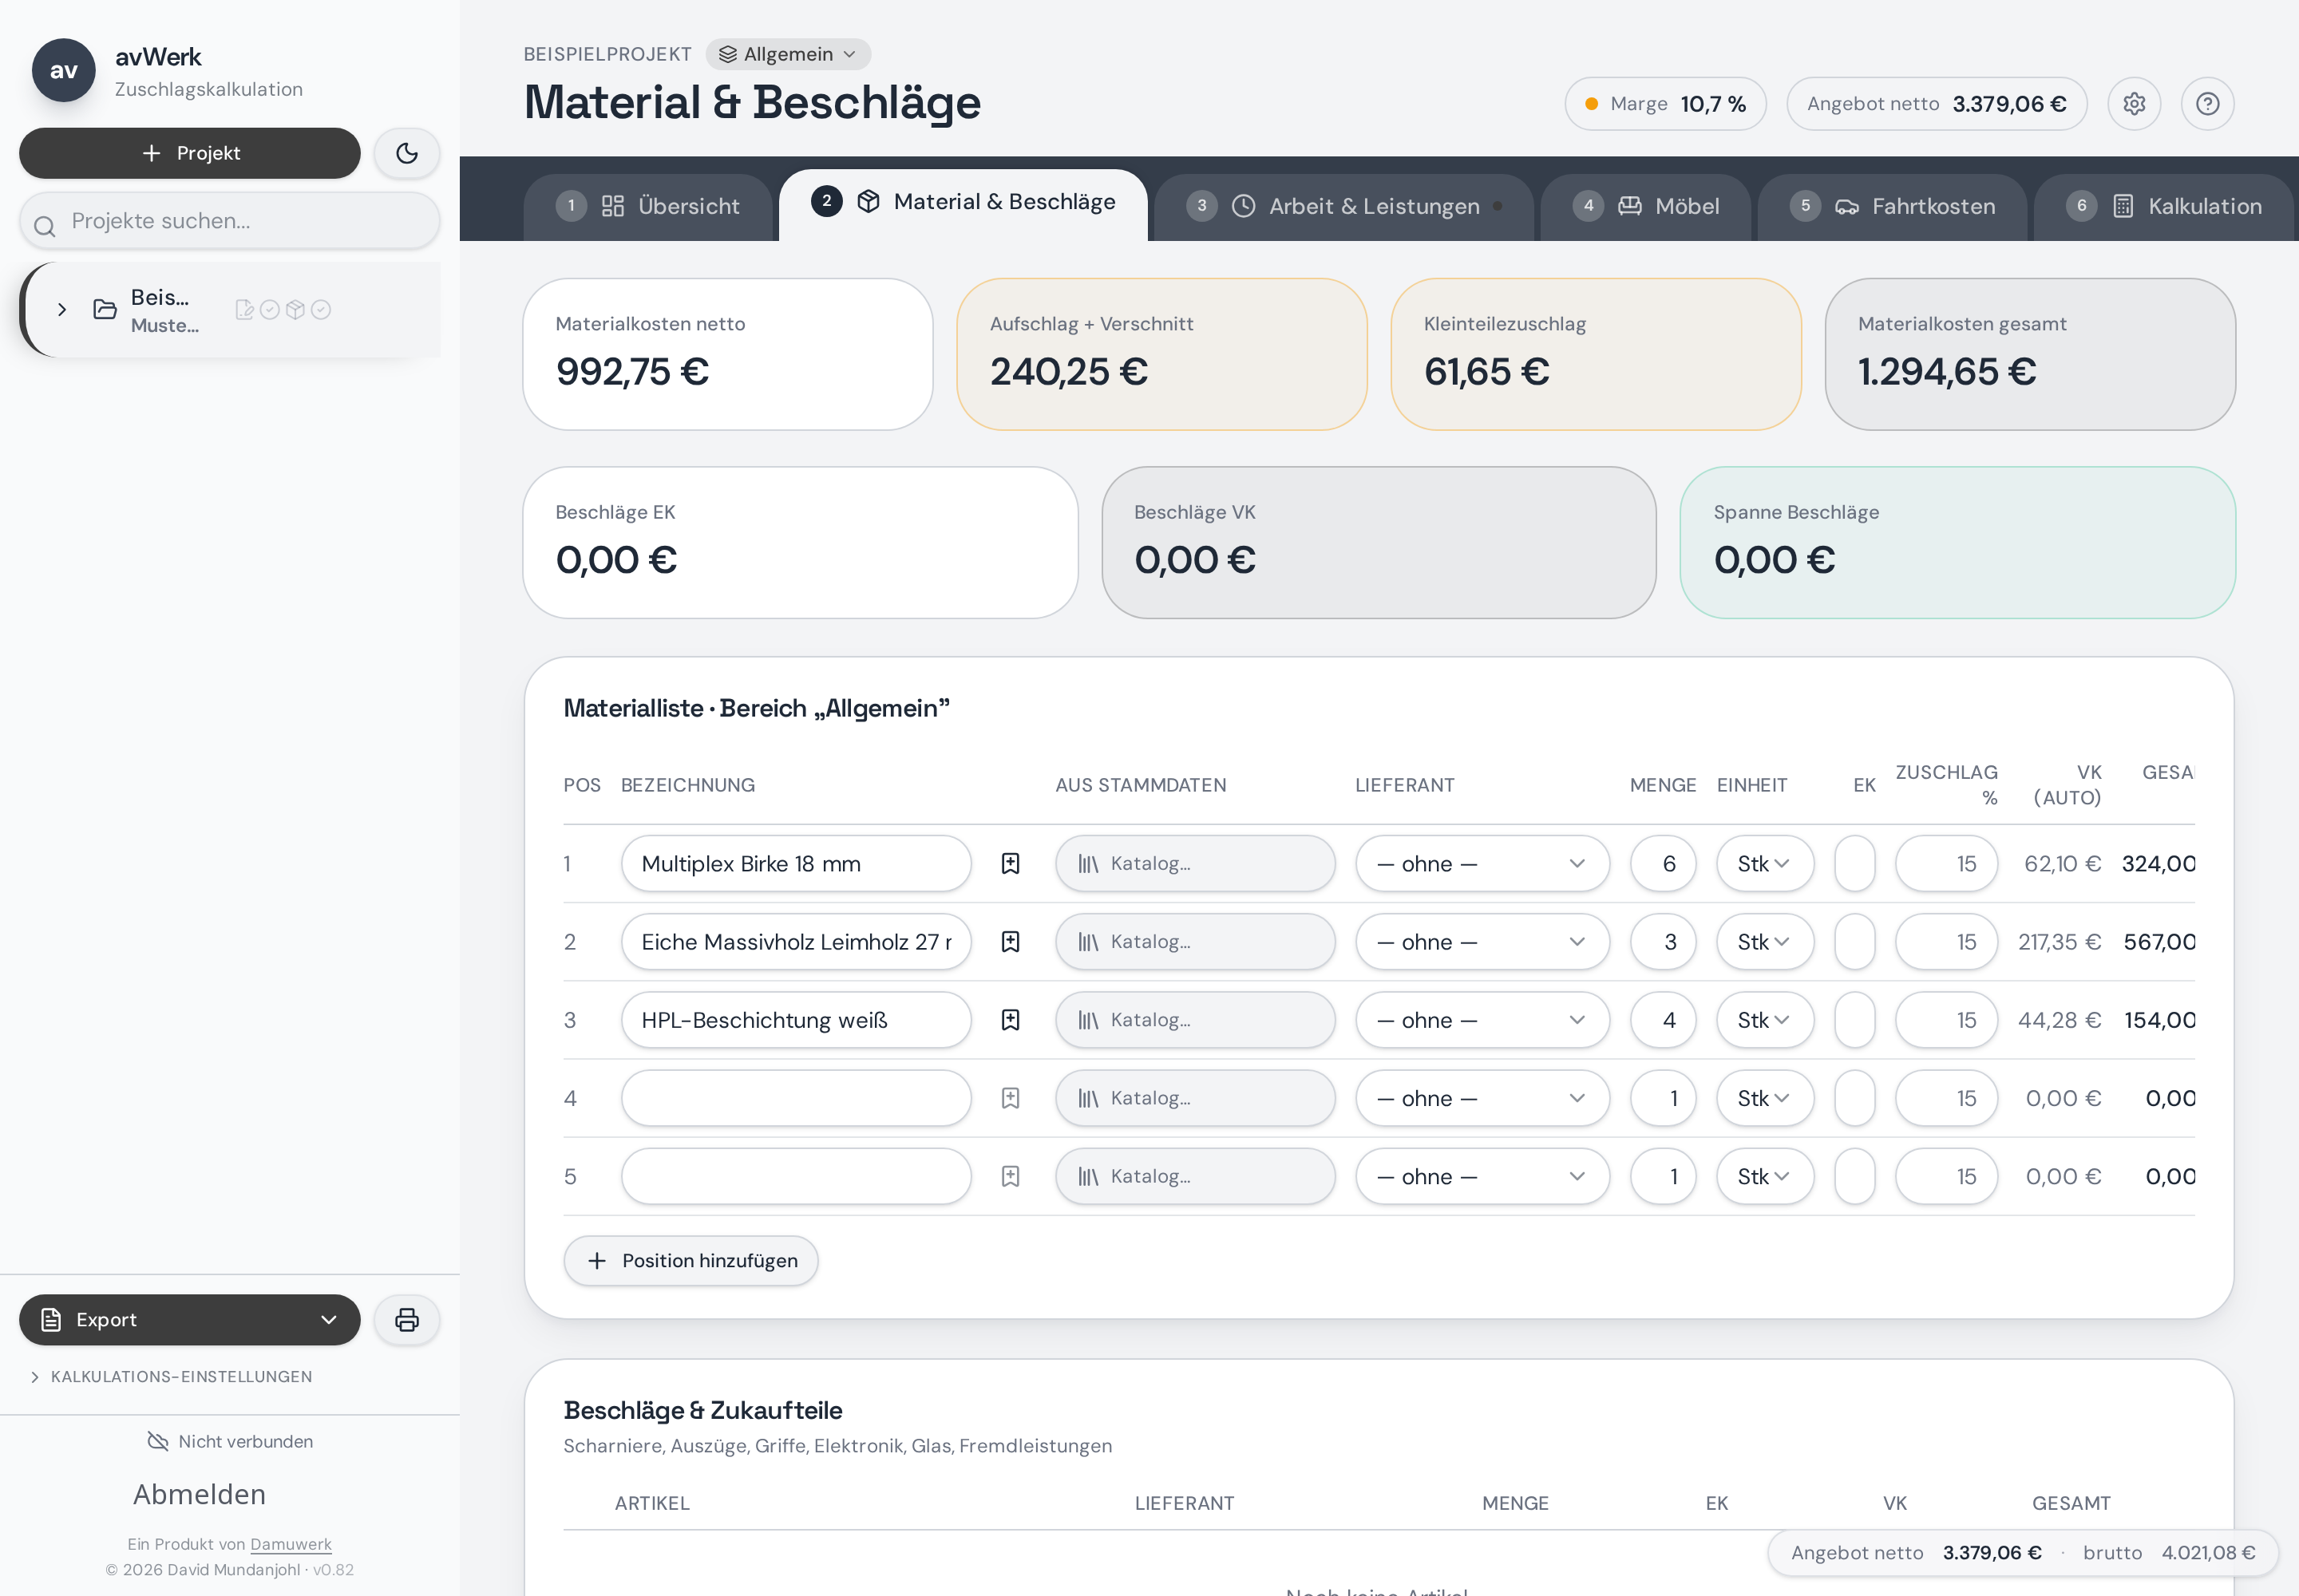Open the Allgemein area dropdown
2299x1596 pixels.
[789, 54]
